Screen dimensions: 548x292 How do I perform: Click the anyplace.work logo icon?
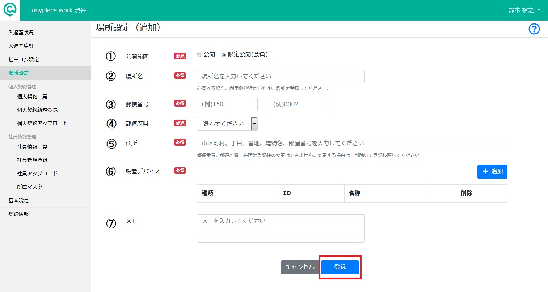point(10,10)
